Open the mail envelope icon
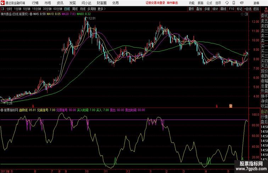Screen dimensions: 268x173 242,3
